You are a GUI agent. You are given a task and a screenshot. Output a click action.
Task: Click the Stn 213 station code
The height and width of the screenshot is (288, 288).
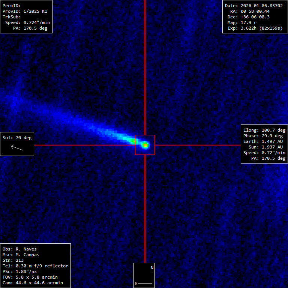tap(13, 260)
